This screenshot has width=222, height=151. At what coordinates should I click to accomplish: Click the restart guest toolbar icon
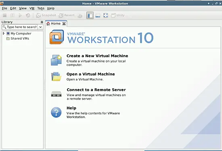click(x=28, y=15)
